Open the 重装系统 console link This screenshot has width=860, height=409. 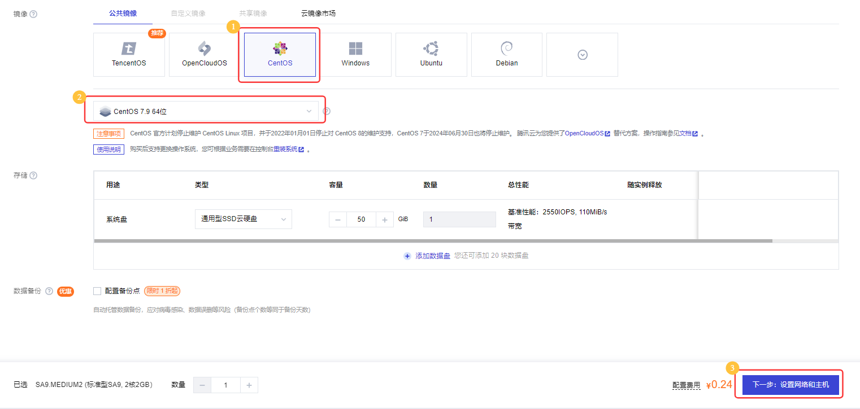pyautogui.click(x=289, y=149)
